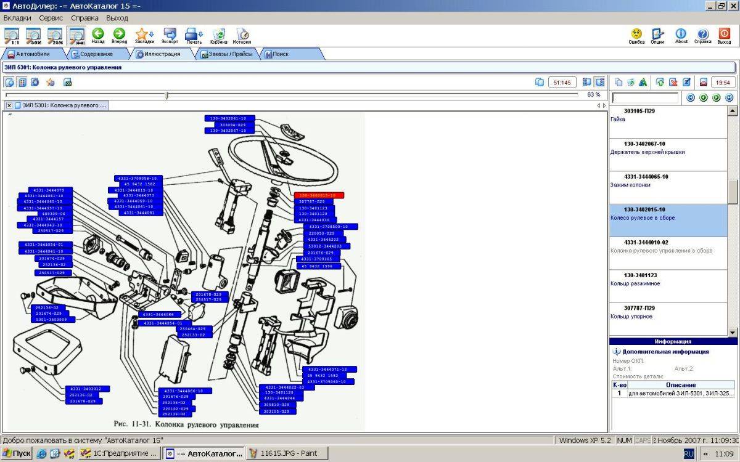The image size is (740, 462).
Task: Expand the Печать dropdown arrow
Action: [x=202, y=34]
